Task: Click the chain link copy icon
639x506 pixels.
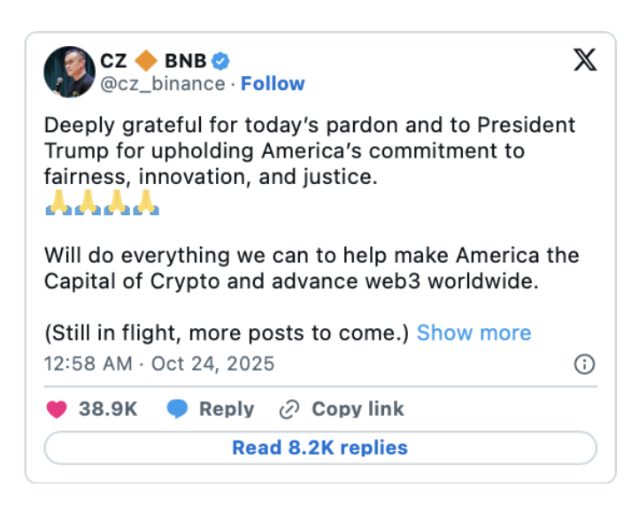Action: pos(289,409)
